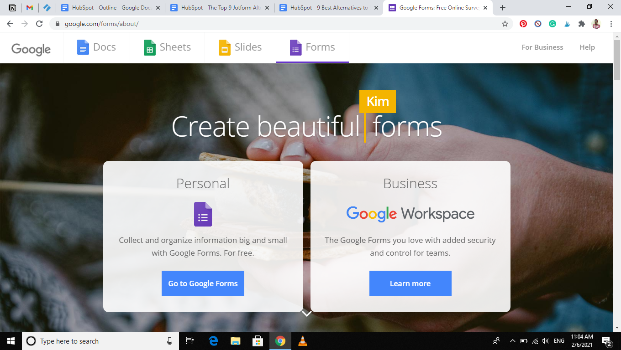The image size is (621, 350).
Task: Open Task View on taskbar
Action: click(190, 341)
